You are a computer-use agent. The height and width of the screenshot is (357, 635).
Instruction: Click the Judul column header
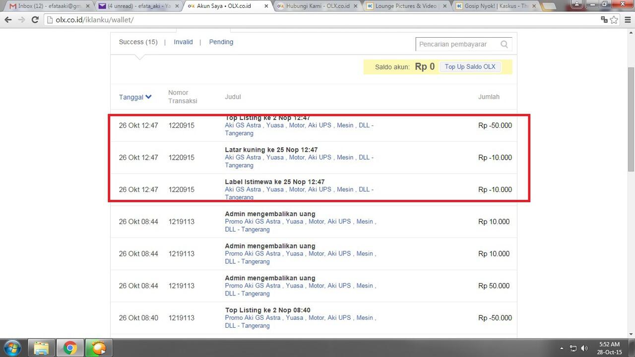233,97
